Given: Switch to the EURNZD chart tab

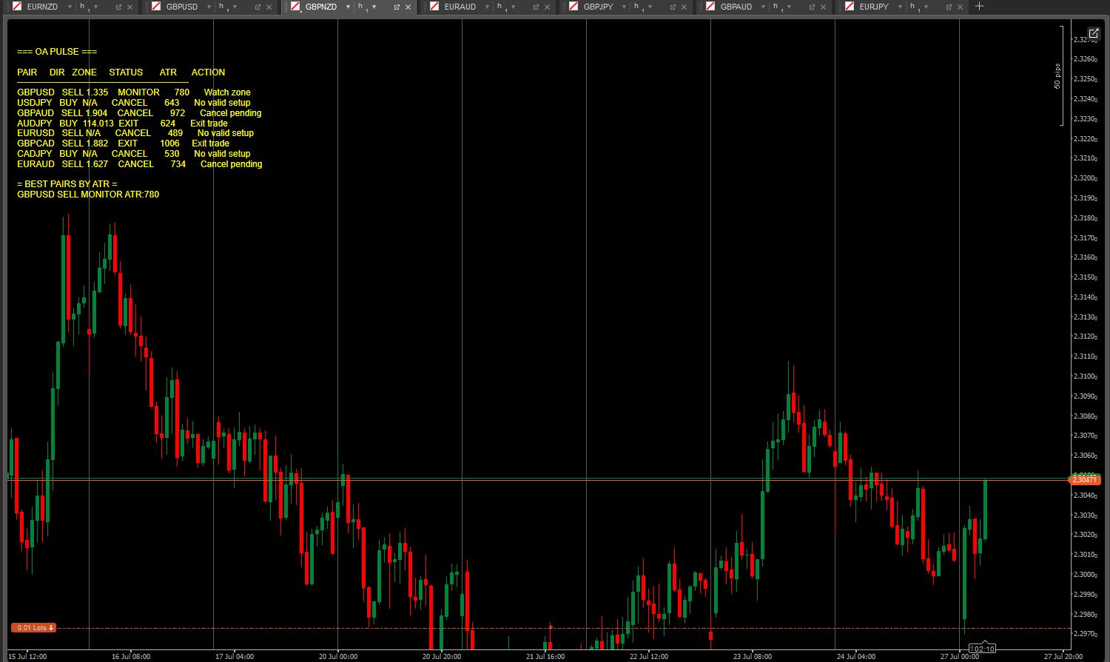Looking at the screenshot, I should click(41, 7).
